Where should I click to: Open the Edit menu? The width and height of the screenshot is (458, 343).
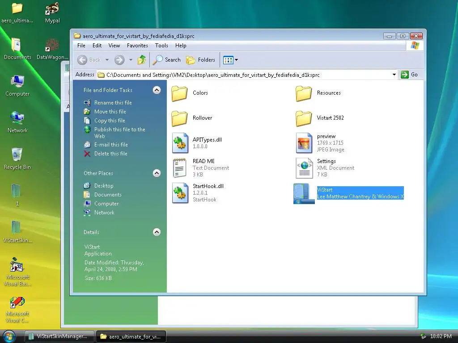pos(97,46)
